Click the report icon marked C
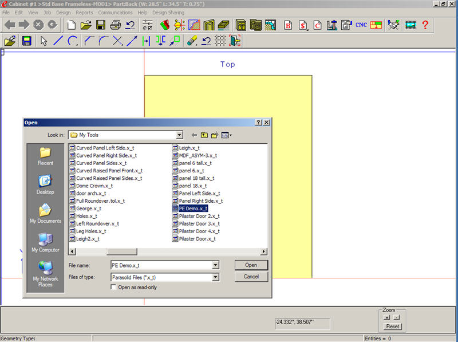This screenshot has height=342, width=458. (318, 25)
